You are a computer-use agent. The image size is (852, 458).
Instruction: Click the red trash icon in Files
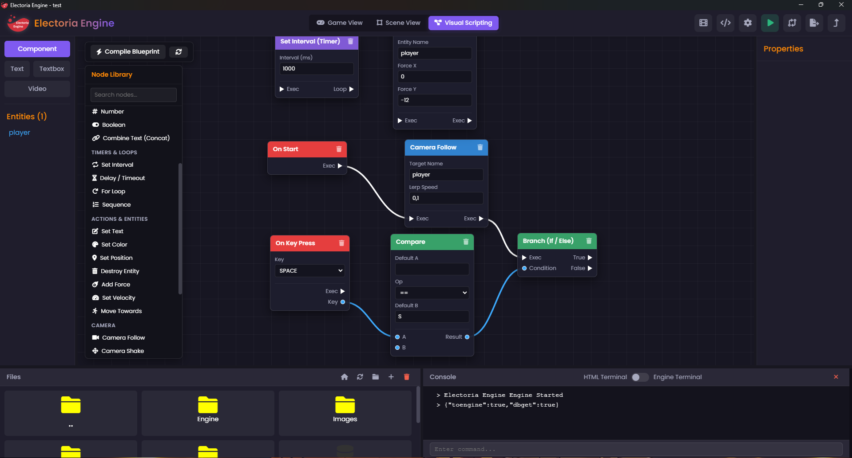[407, 377]
